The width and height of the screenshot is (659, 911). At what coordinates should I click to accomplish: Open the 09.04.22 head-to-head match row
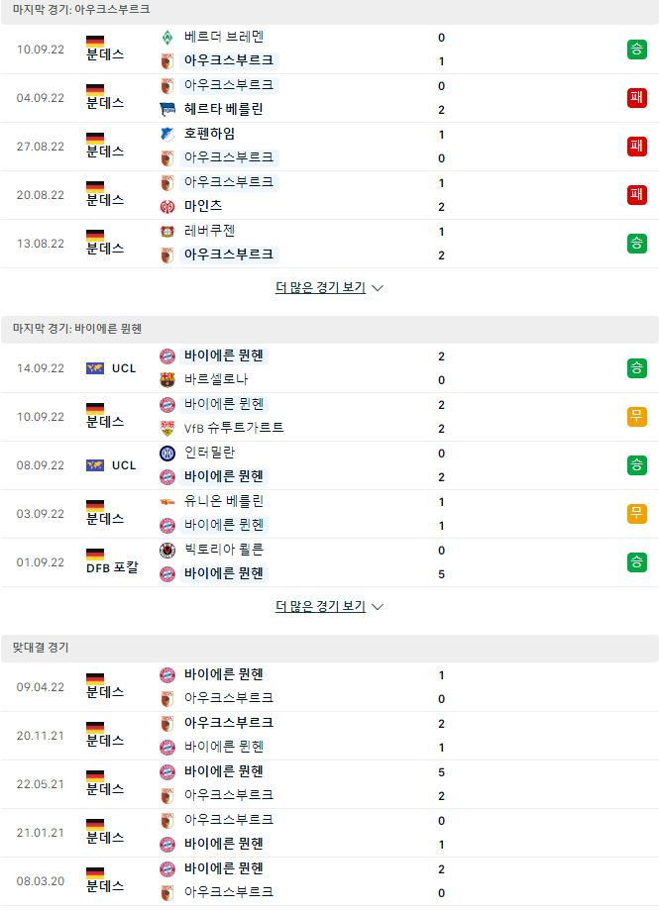[x=329, y=687]
